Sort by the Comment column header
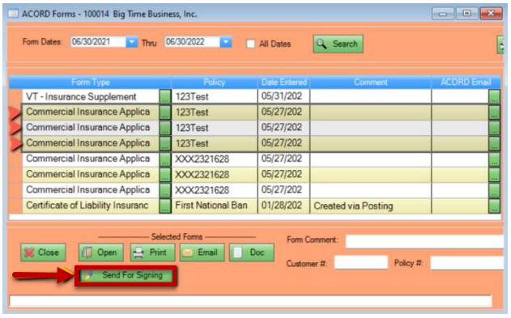The image size is (511, 318). click(371, 83)
